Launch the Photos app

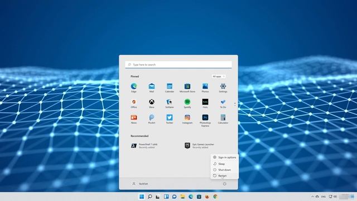(x=205, y=88)
